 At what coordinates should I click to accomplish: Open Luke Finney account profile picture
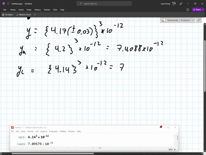click(174, 3)
